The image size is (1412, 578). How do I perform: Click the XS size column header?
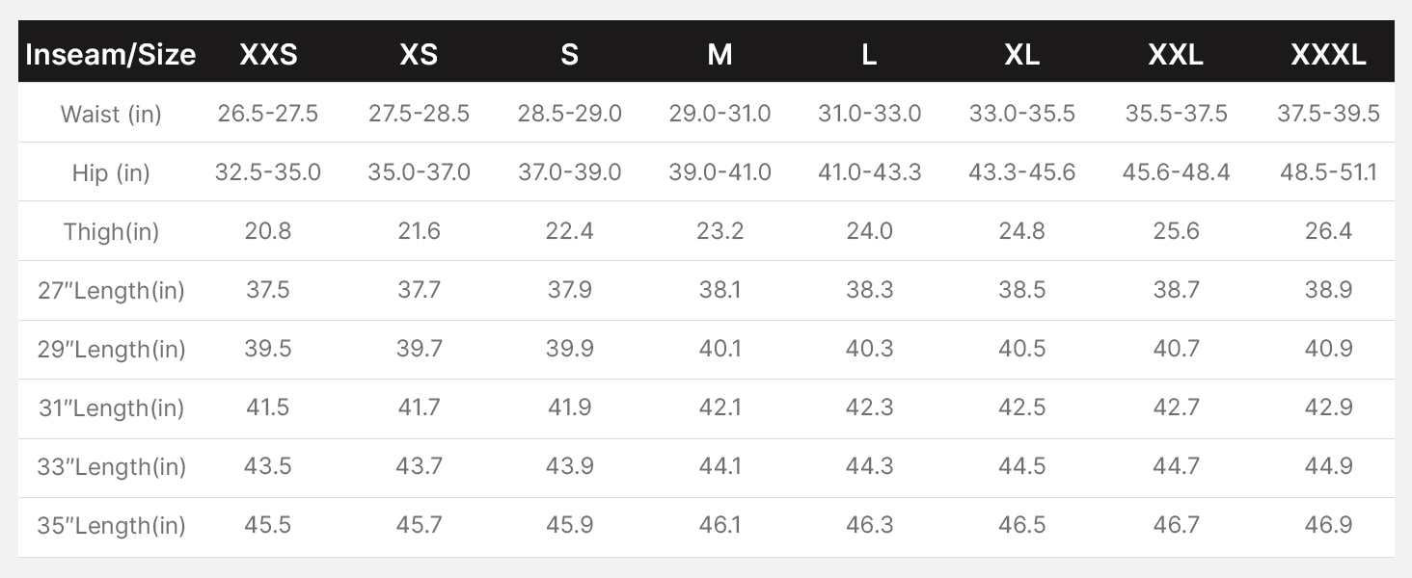(419, 54)
